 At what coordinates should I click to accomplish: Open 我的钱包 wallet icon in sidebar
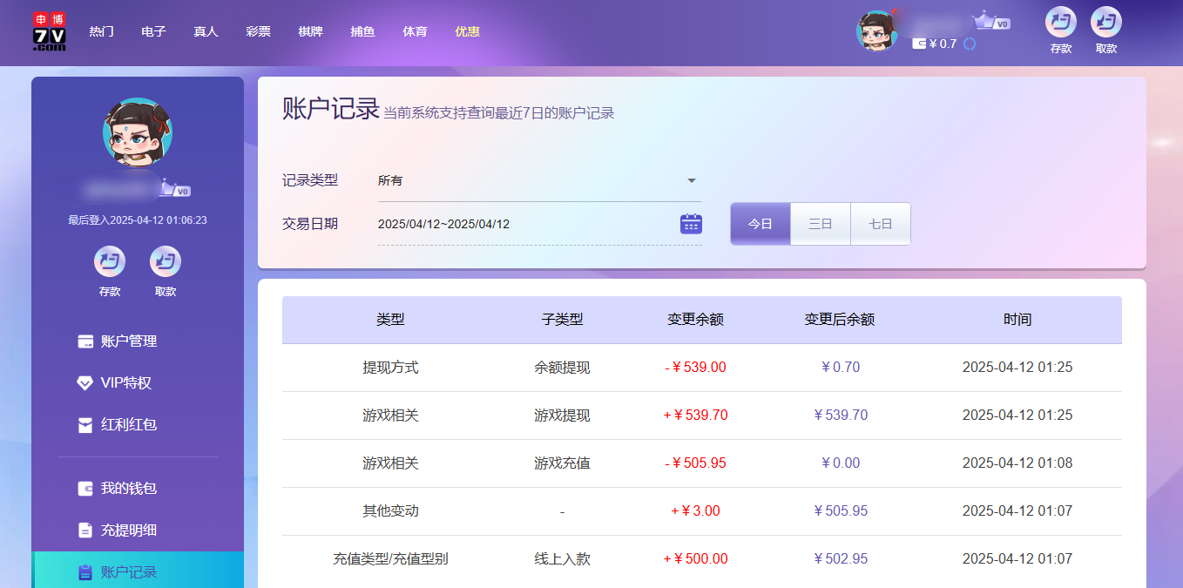tap(84, 489)
